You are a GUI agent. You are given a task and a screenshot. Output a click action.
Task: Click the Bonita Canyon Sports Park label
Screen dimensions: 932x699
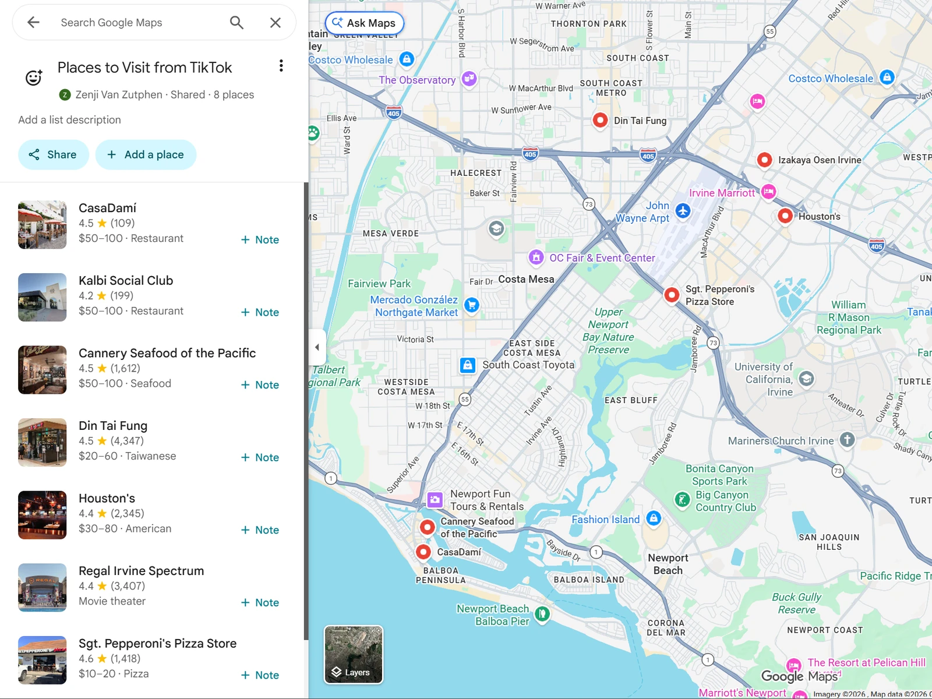click(x=719, y=475)
